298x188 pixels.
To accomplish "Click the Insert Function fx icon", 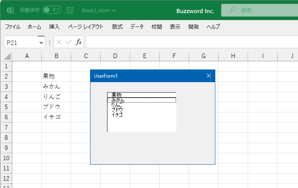I will coord(79,42).
